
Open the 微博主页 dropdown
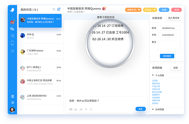click(133, 10)
